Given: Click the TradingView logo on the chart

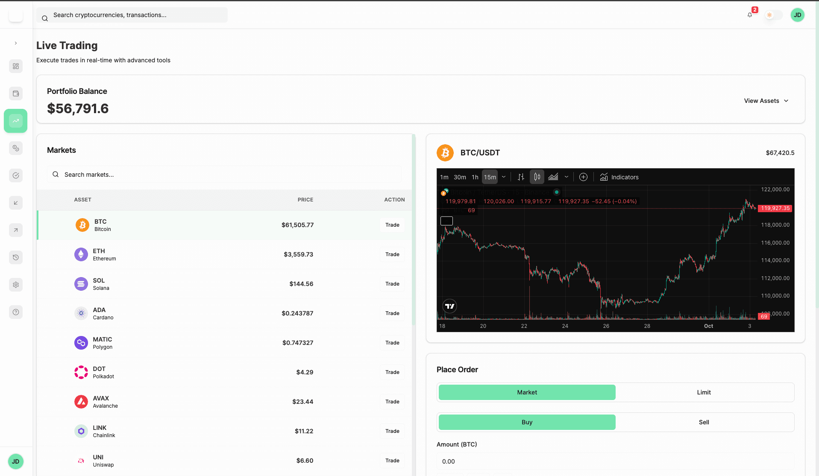Looking at the screenshot, I should coord(449,306).
